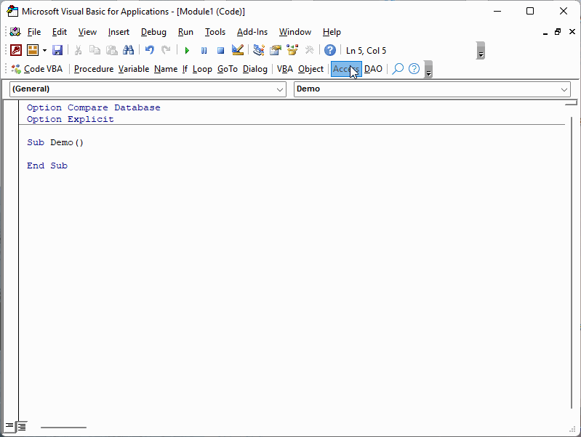Click the Toolbox icon
The width and height of the screenshot is (581, 437).
309,50
